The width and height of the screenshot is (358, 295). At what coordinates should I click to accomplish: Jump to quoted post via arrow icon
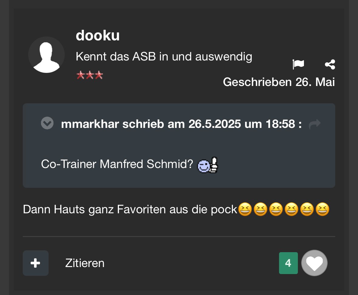(314, 124)
